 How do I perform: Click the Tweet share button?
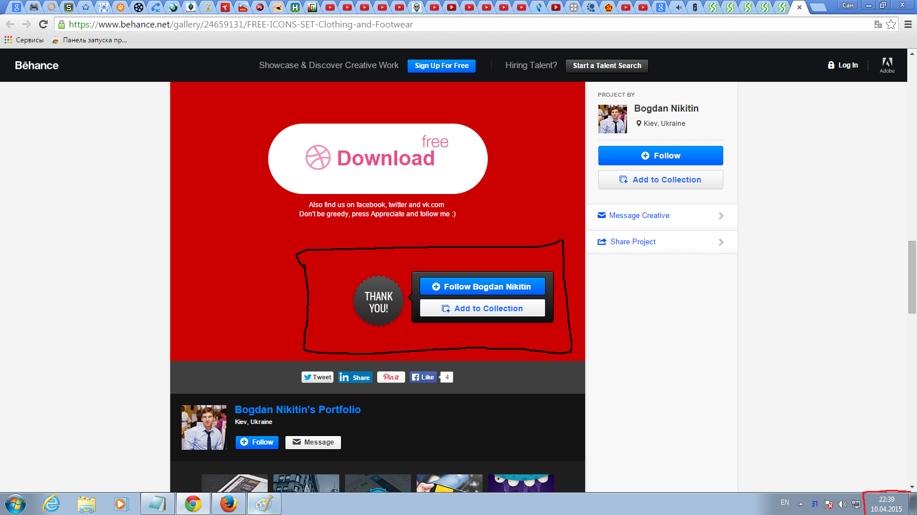318,377
